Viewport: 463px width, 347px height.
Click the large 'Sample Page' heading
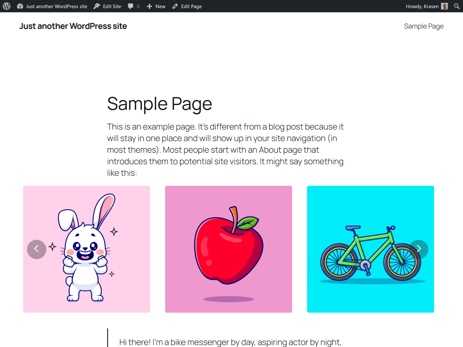tap(160, 104)
